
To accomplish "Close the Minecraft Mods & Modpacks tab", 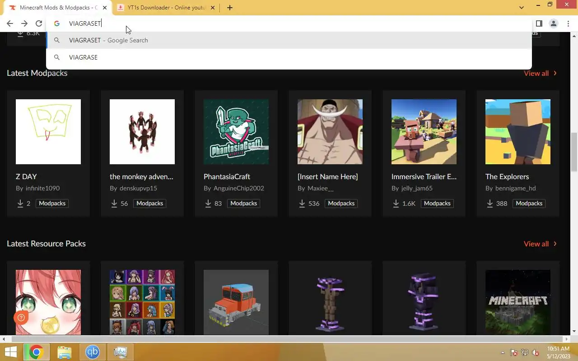I will [105, 8].
